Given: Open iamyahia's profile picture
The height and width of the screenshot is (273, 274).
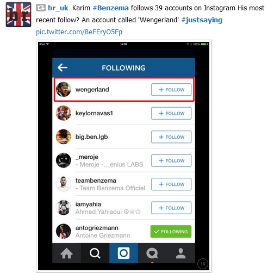Looking at the screenshot, I should pos(63,208).
